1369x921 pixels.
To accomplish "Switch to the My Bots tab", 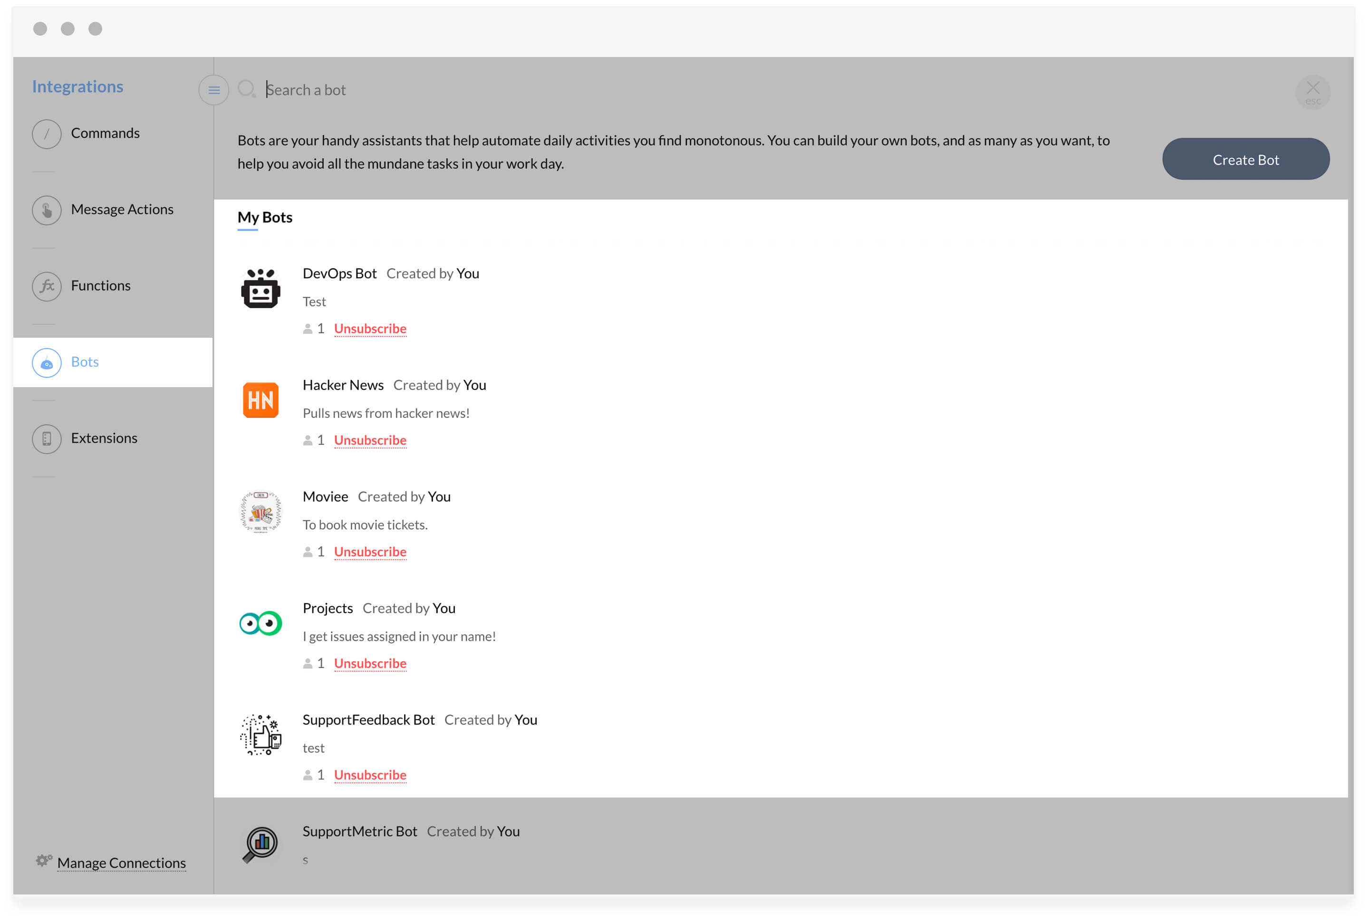I will [x=264, y=218].
